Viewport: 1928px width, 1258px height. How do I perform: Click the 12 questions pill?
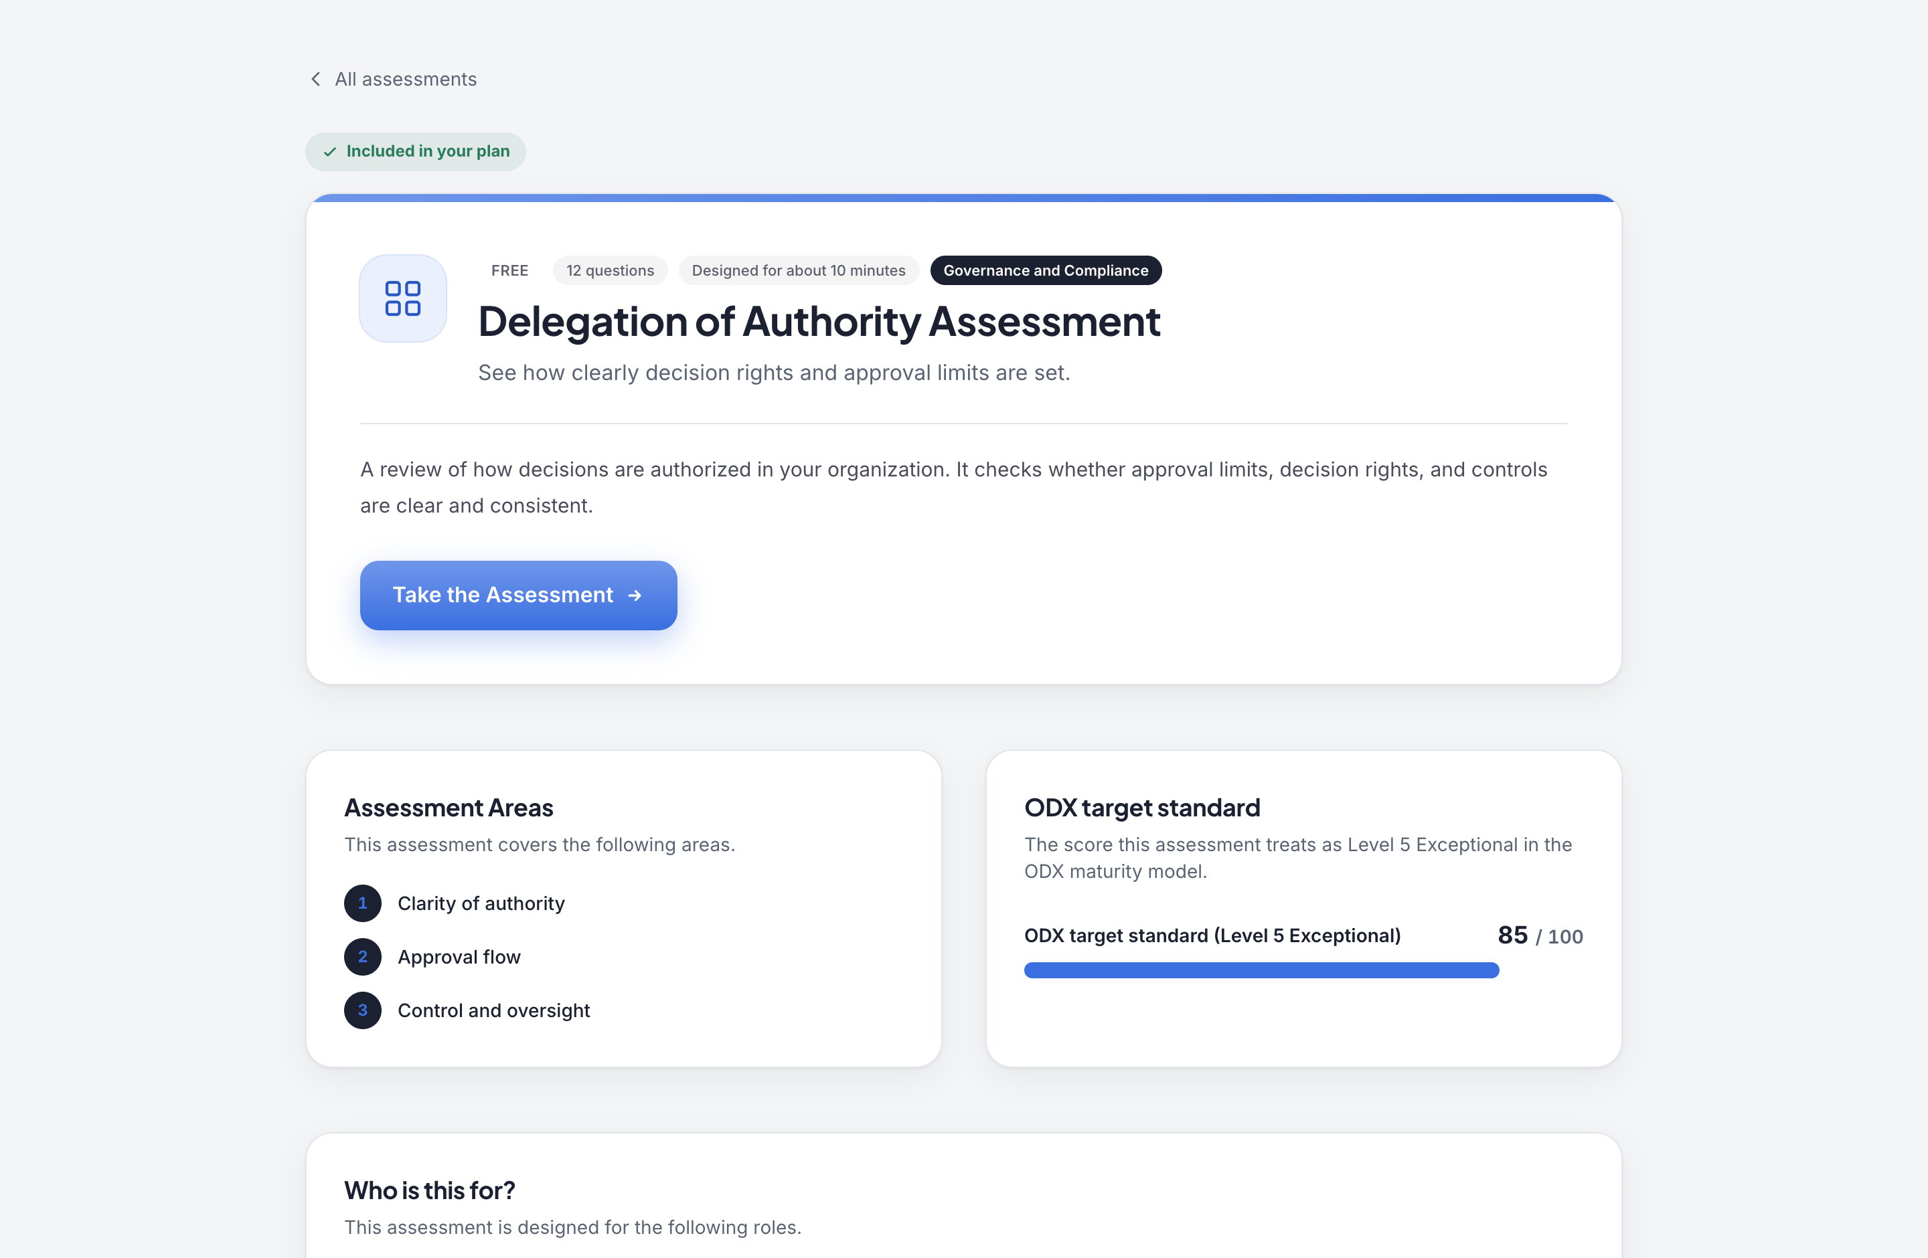pyautogui.click(x=610, y=270)
